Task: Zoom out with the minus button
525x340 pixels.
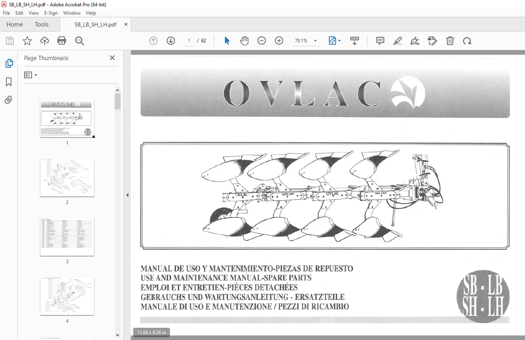Action: pos(262,41)
